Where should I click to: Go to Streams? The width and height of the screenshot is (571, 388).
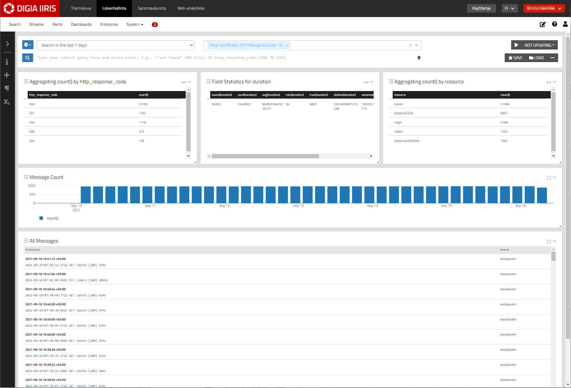[x=36, y=24]
